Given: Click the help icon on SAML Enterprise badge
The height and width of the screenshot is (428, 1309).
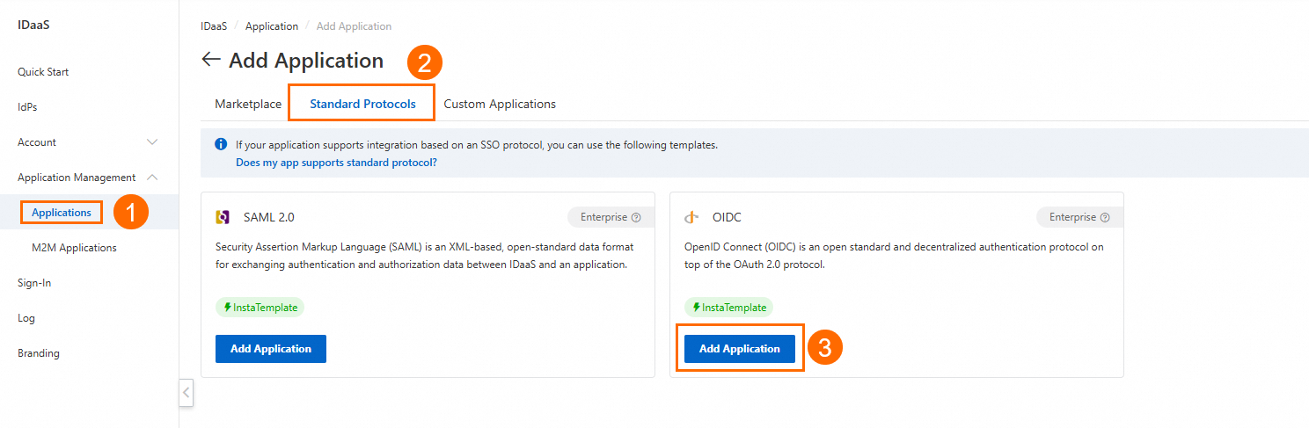Looking at the screenshot, I should point(636,217).
